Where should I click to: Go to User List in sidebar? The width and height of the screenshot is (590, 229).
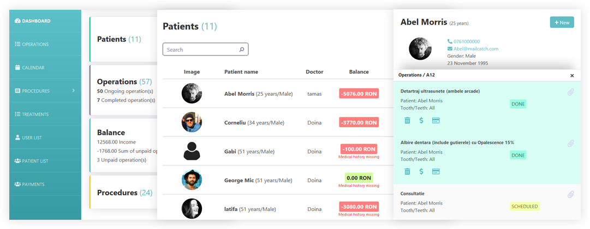pos(32,138)
